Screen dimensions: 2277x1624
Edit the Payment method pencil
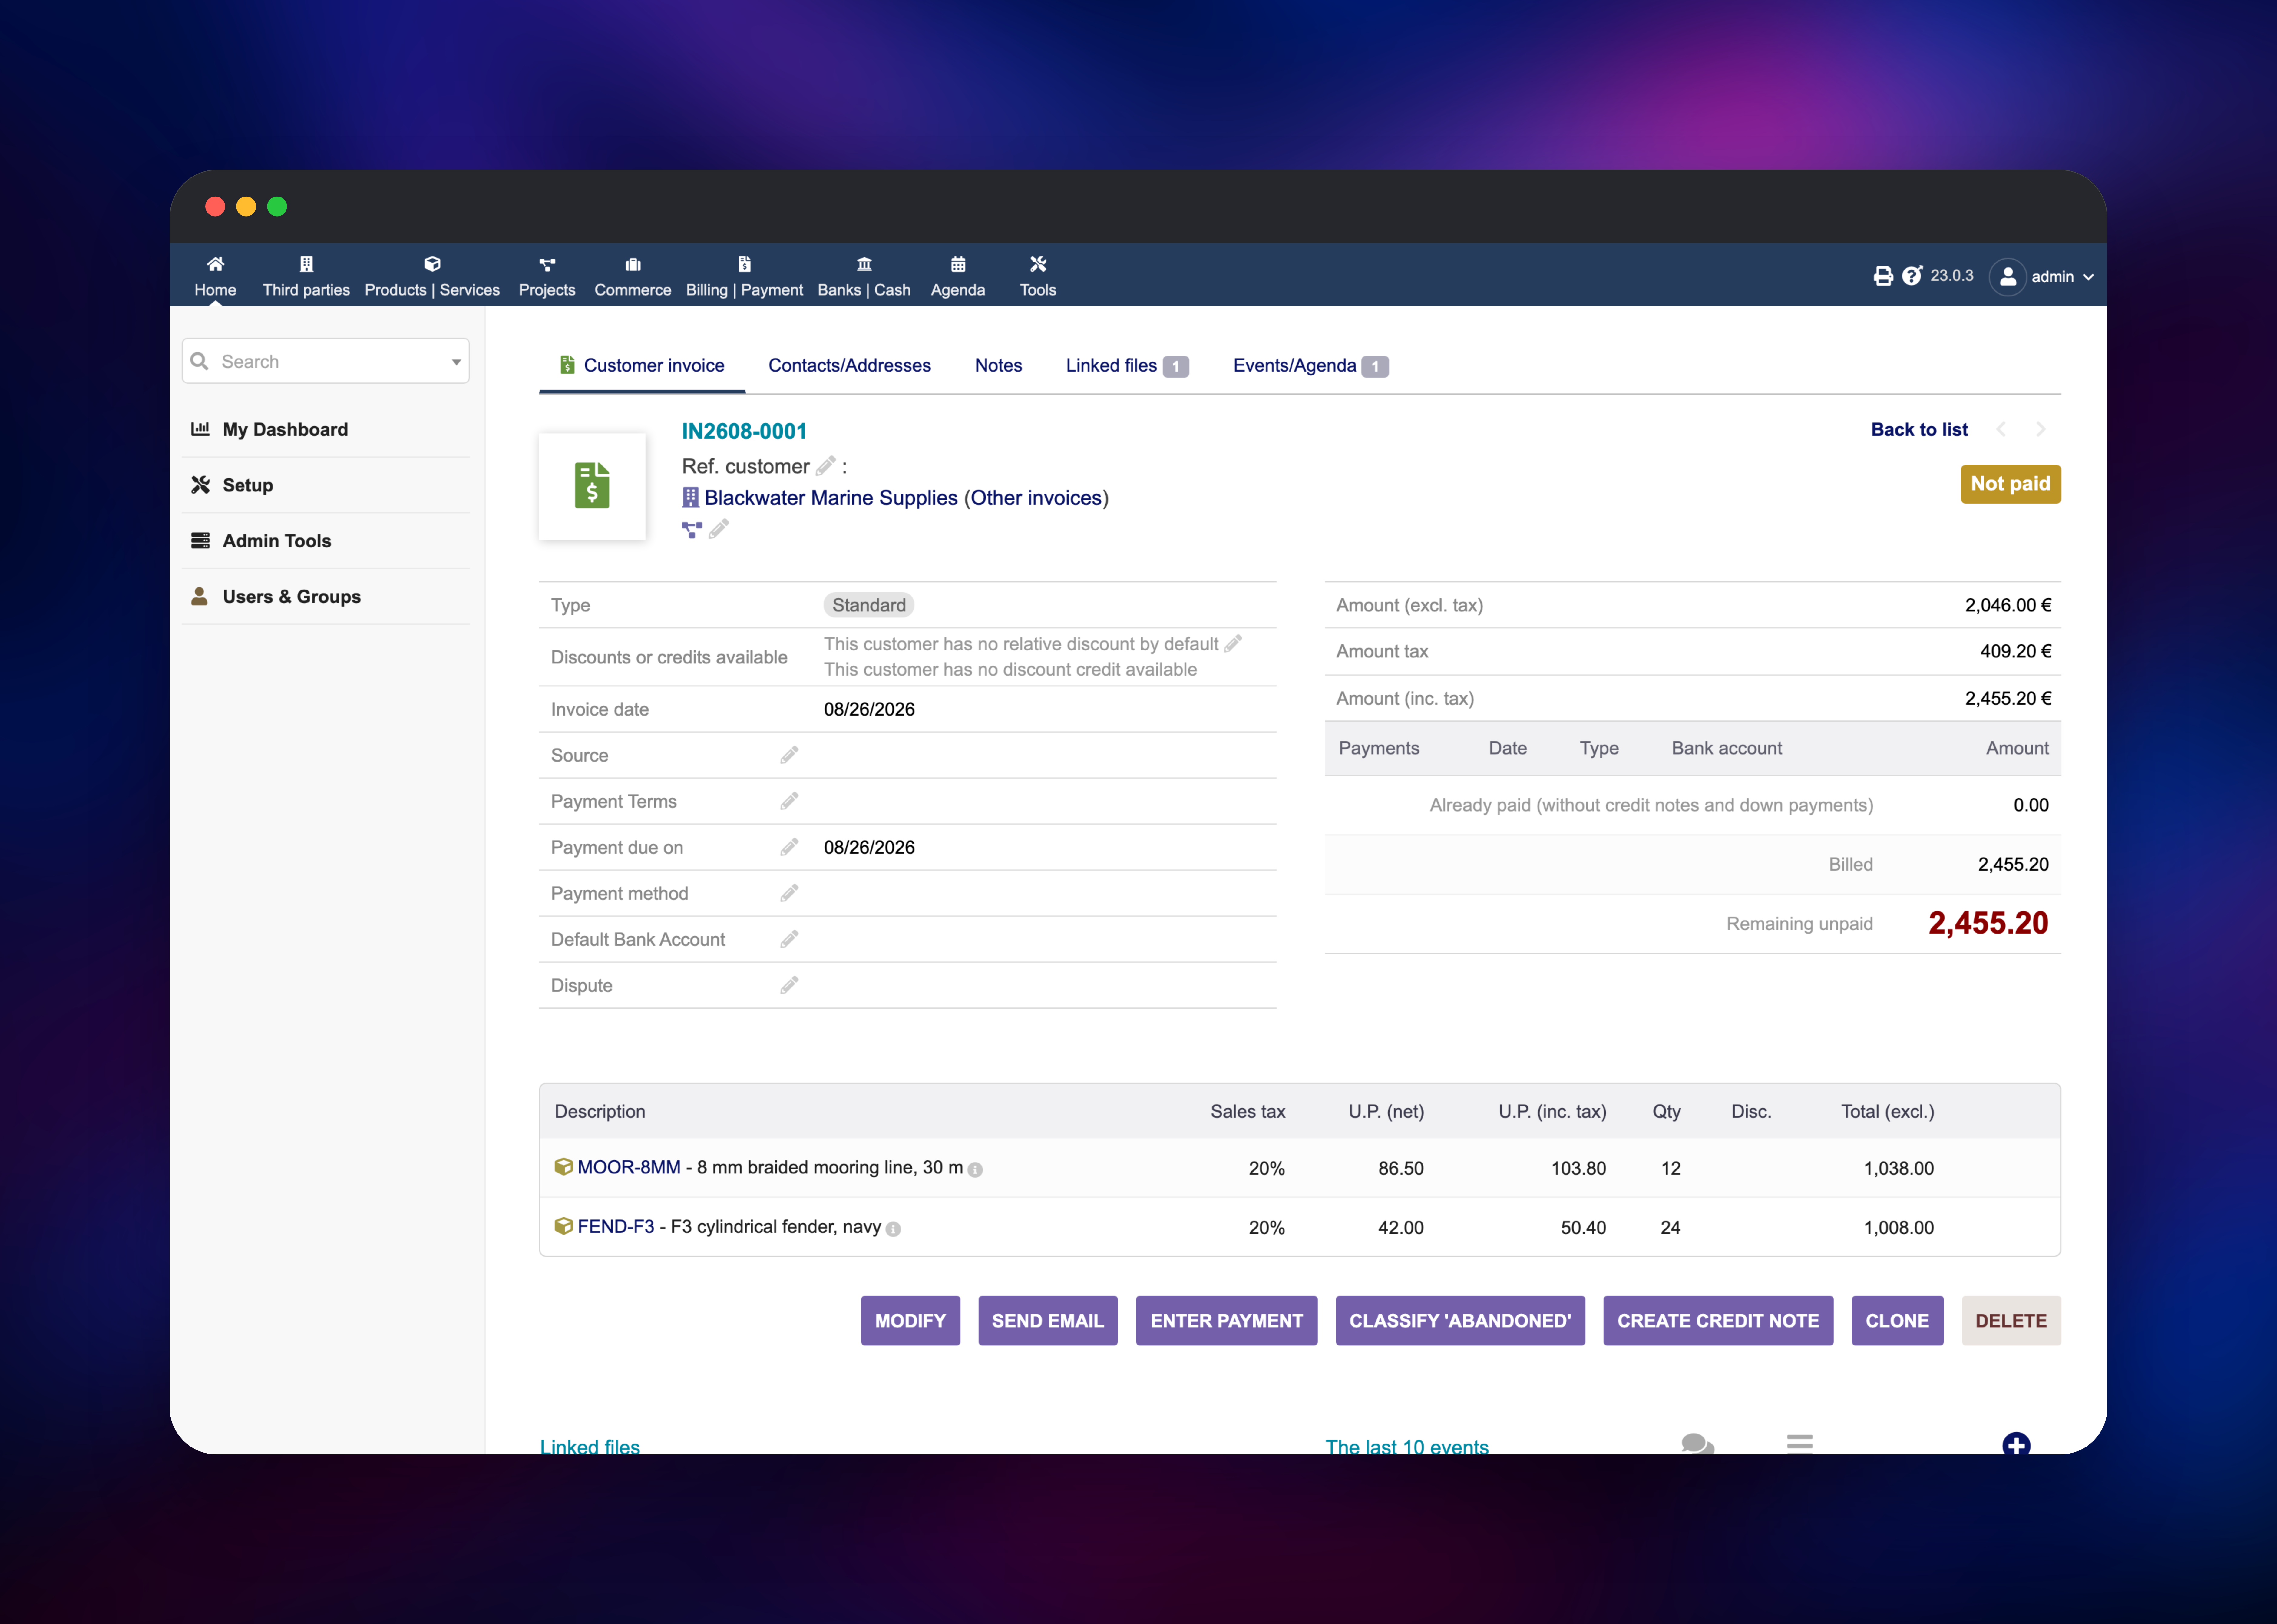coord(789,893)
